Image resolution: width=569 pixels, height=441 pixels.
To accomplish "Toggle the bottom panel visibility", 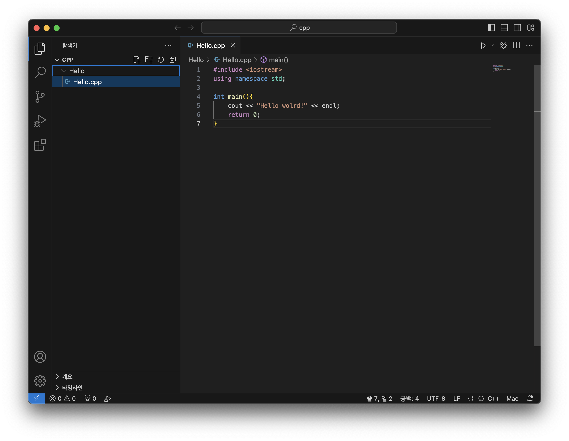I will (504, 28).
